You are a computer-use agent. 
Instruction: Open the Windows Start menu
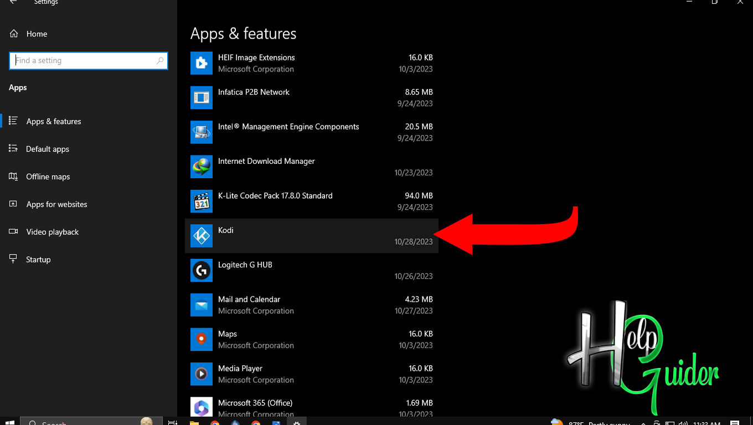coord(9,422)
